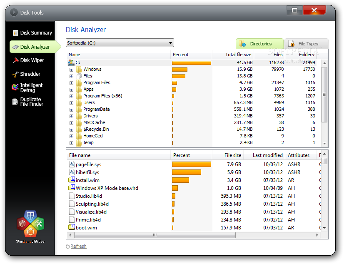The height and width of the screenshot is (264, 344).
Task: Click the refresh circular arrow icon
Action: point(68,247)
